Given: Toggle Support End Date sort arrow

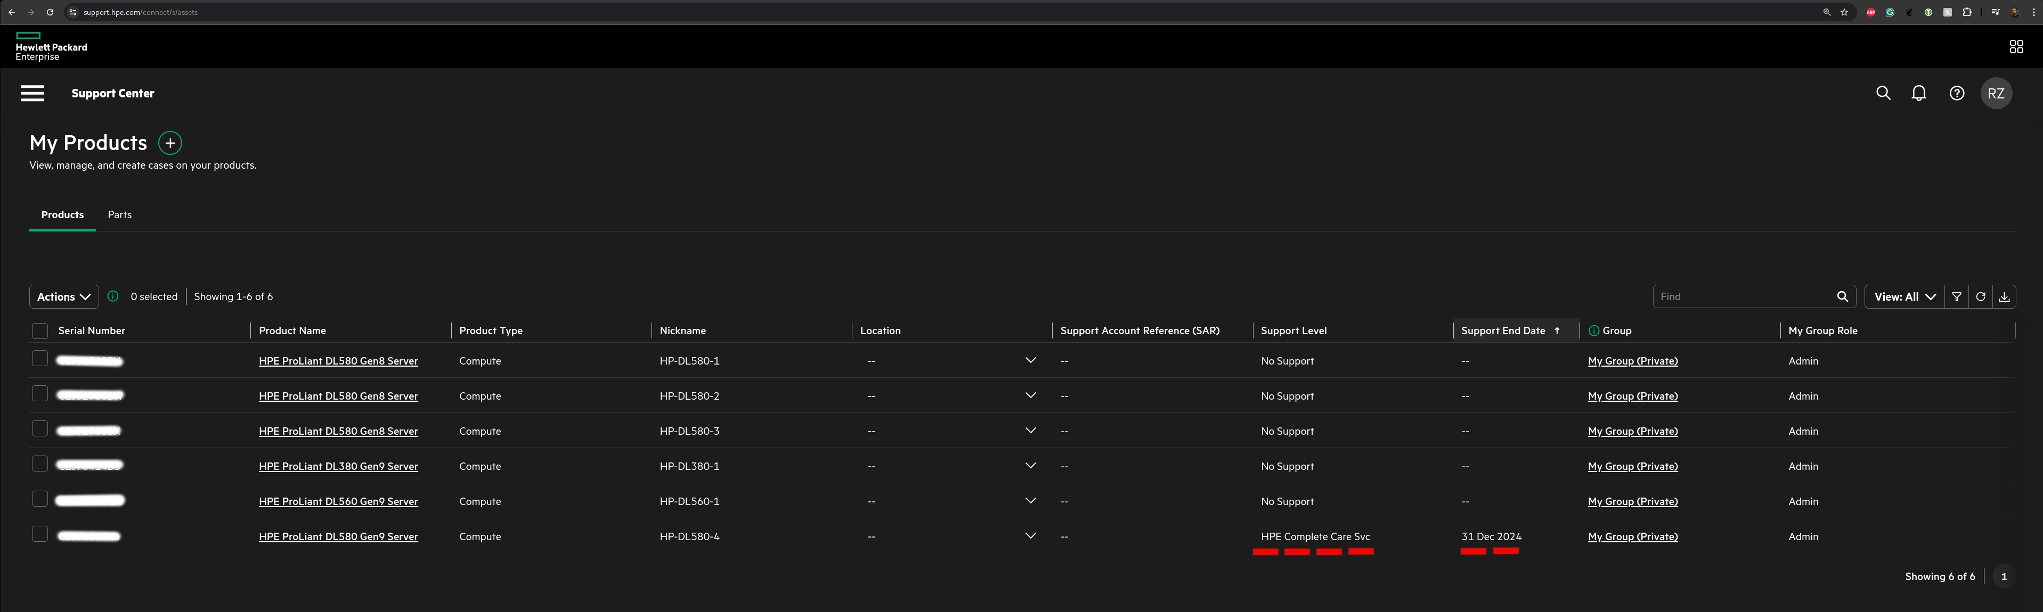Looking at the screenshot, I should (1557, 330).
